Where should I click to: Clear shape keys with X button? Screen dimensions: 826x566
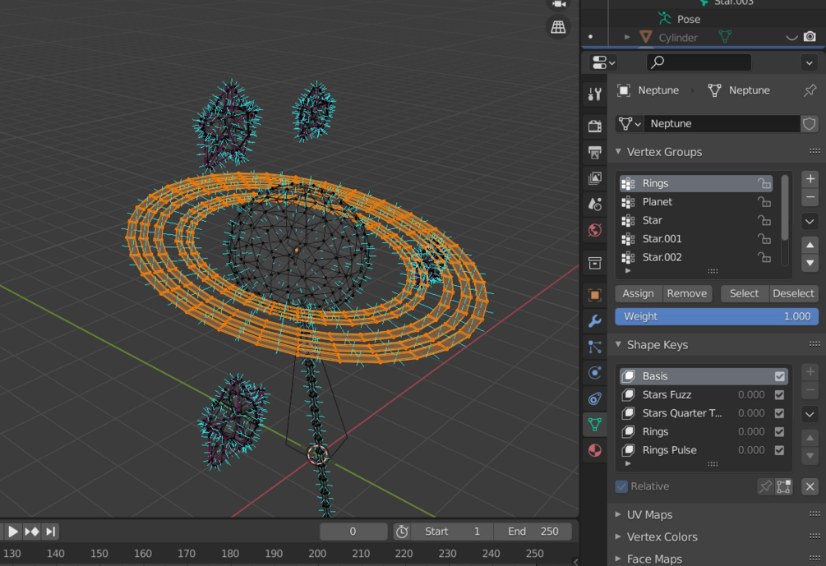(x=810, y=486)
